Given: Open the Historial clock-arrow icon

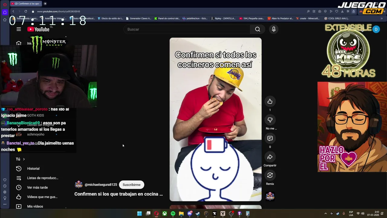Looking at the screenshot, I should tap(19, 169).
